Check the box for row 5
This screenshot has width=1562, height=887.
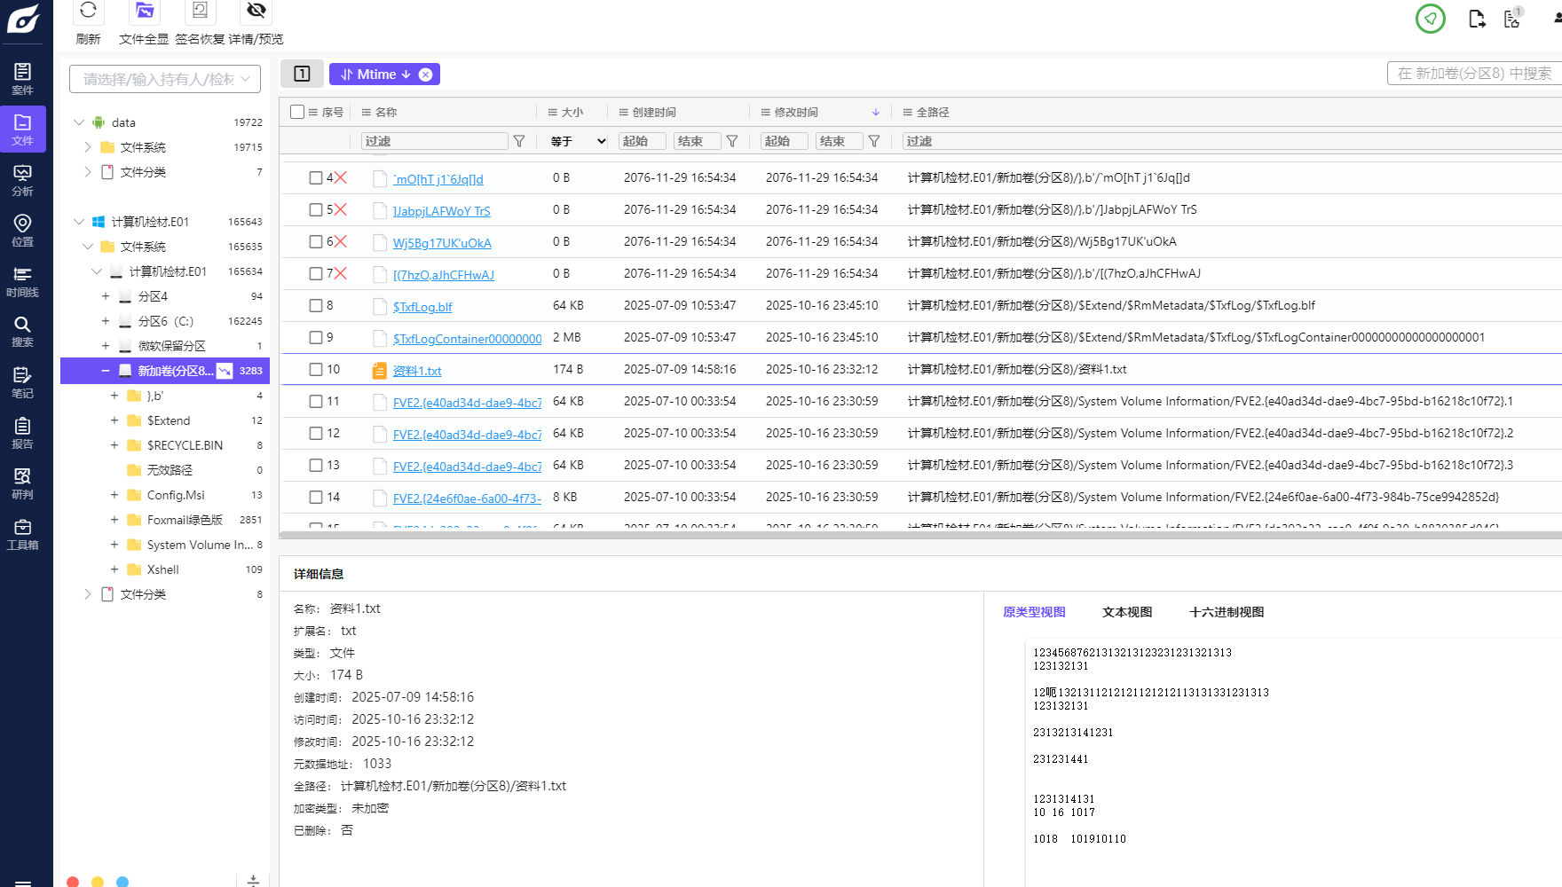coord(315,209)
